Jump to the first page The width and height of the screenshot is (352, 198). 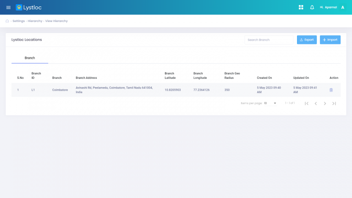[x=307, y=104]
